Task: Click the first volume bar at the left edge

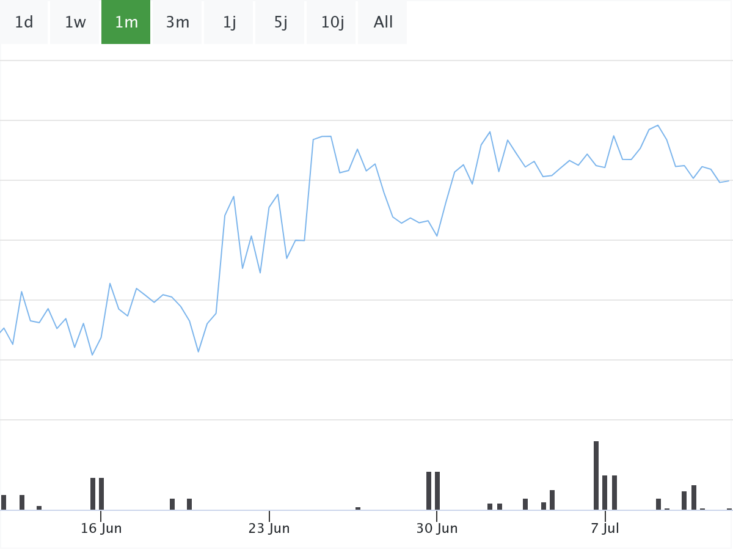Action: [x=4, y=502]
